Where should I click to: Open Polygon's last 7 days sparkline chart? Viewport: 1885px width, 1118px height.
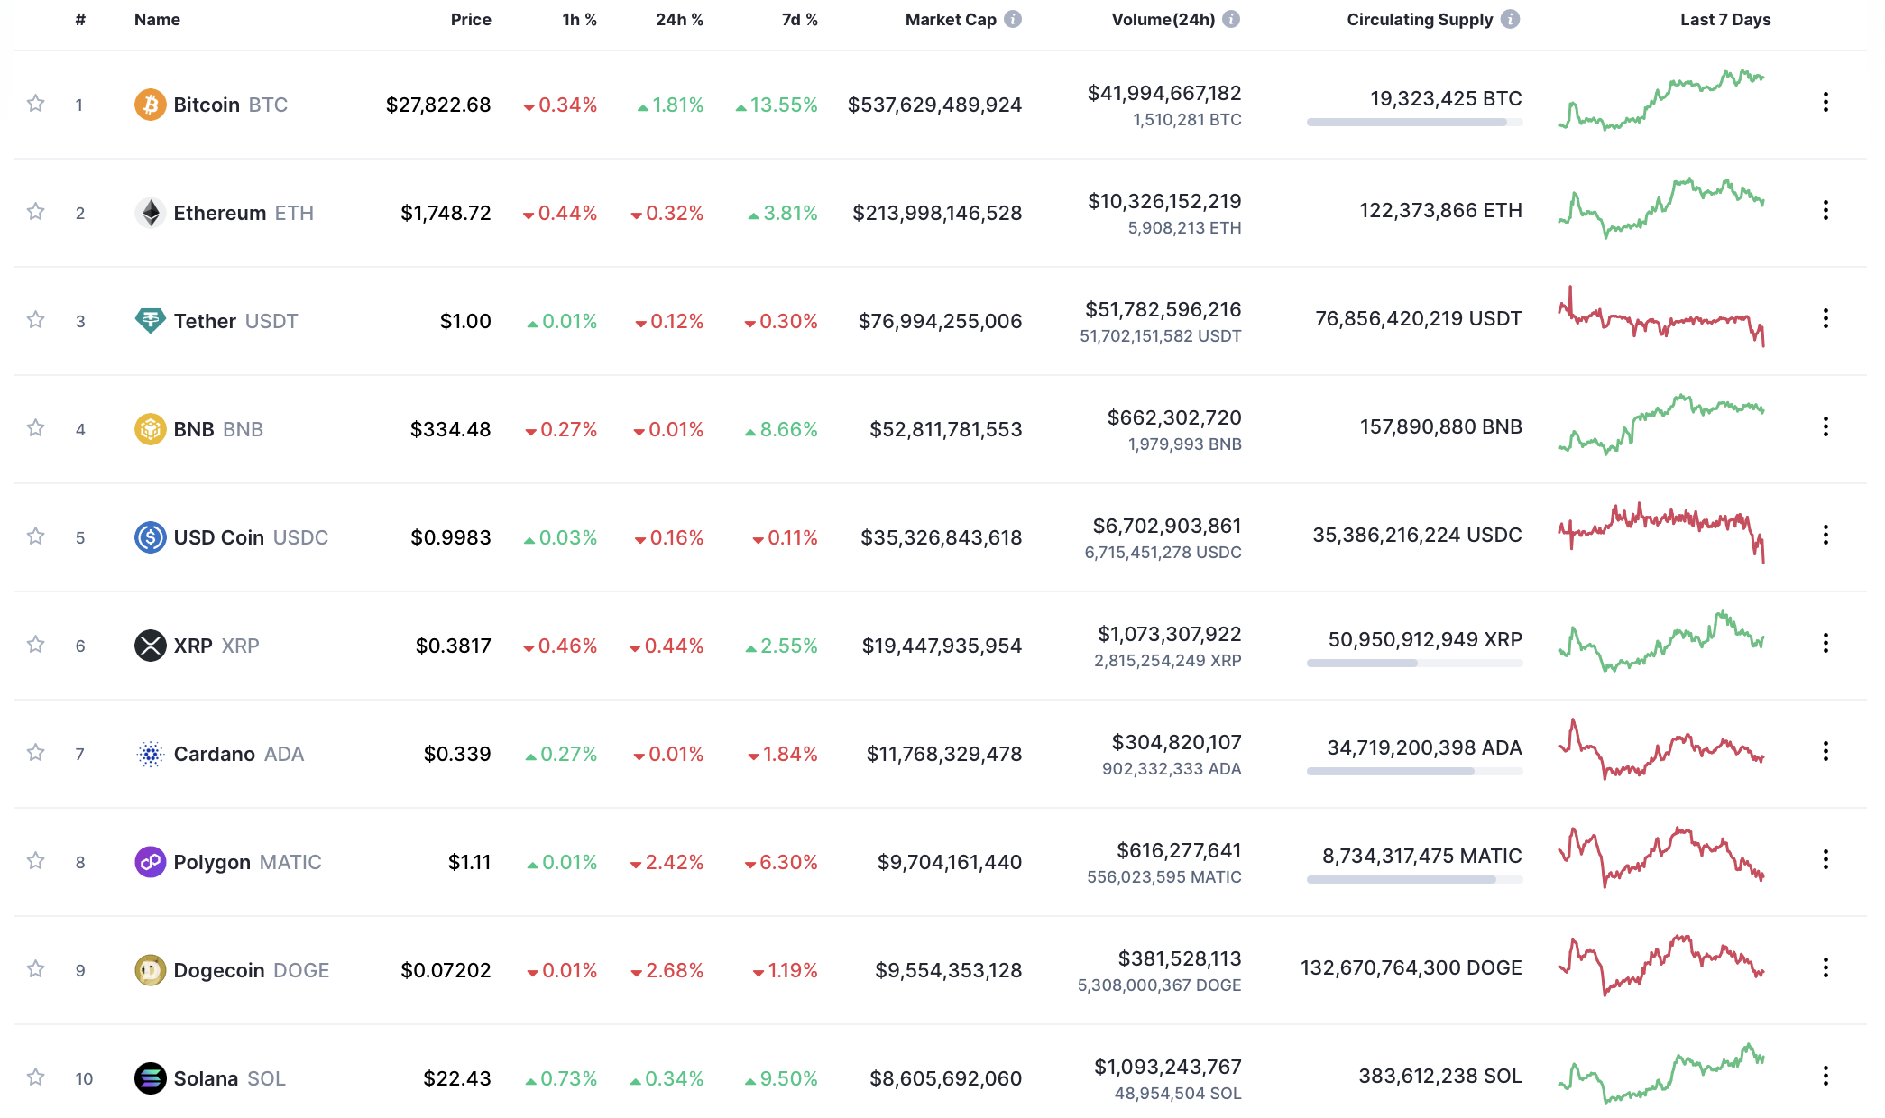coord(1660,857)
